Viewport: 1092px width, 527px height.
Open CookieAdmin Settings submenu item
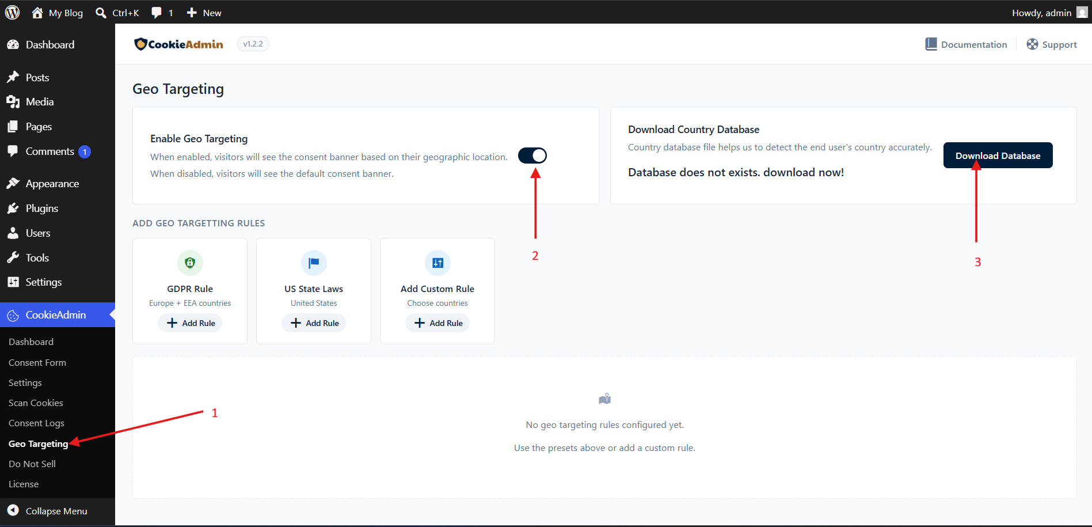[25, 383]
